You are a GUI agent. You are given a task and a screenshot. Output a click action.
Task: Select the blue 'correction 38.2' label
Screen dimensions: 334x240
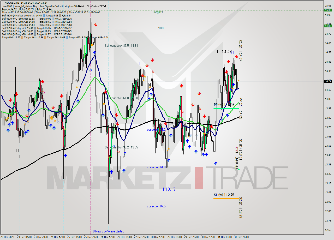[156, 130]
